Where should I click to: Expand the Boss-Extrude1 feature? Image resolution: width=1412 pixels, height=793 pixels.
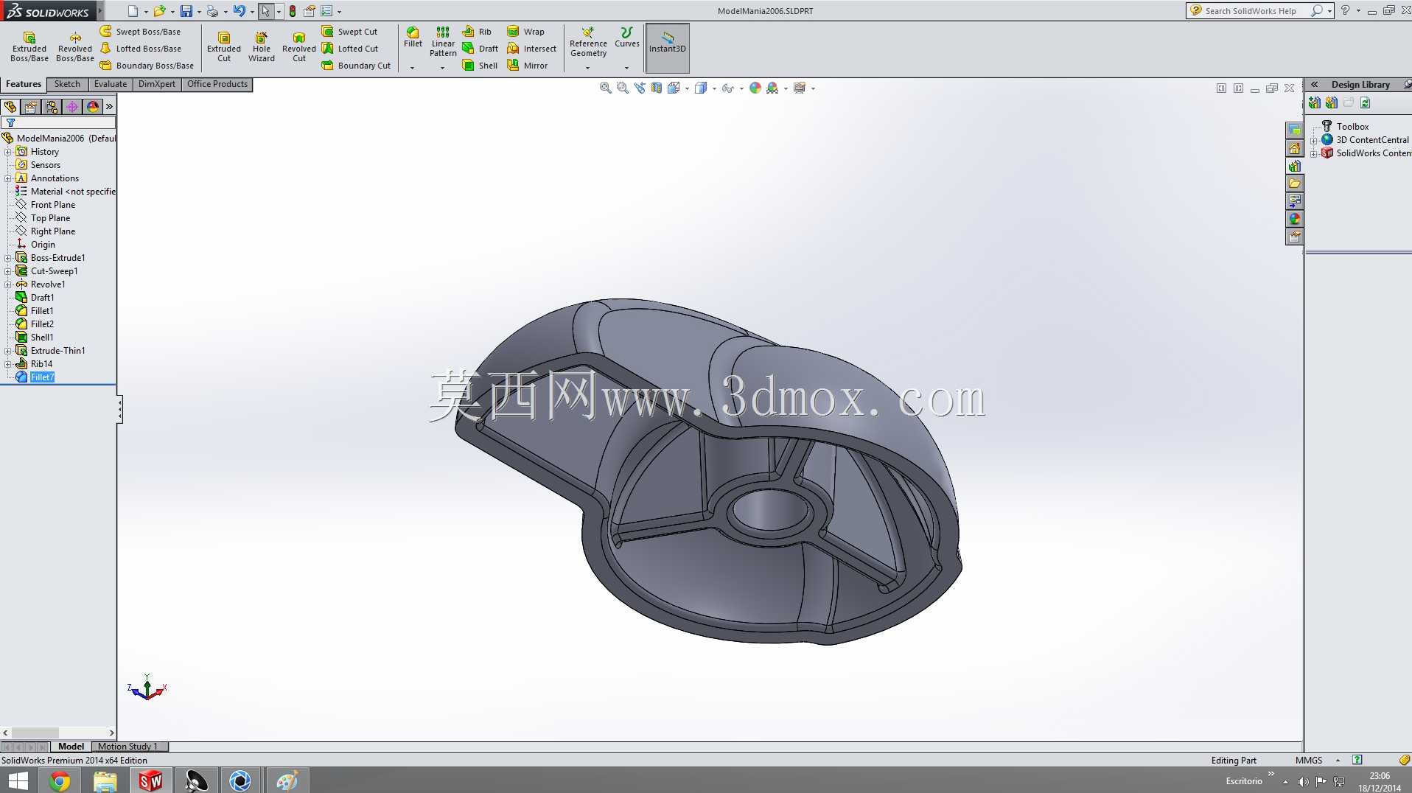click(8, 258)
